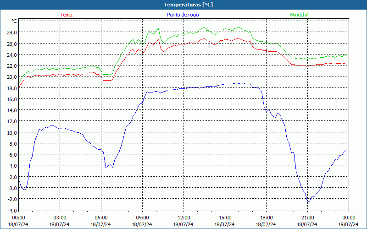This screenshot has height=229, width=367.
Task: Click the '28,0' y-axis value
Action: 12,33
